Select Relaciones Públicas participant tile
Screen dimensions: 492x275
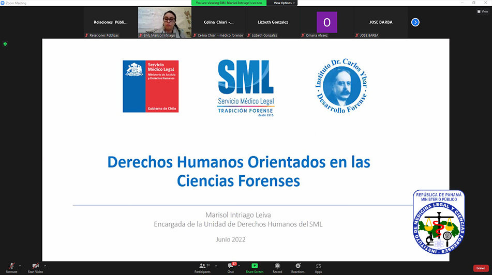[110, 22]
